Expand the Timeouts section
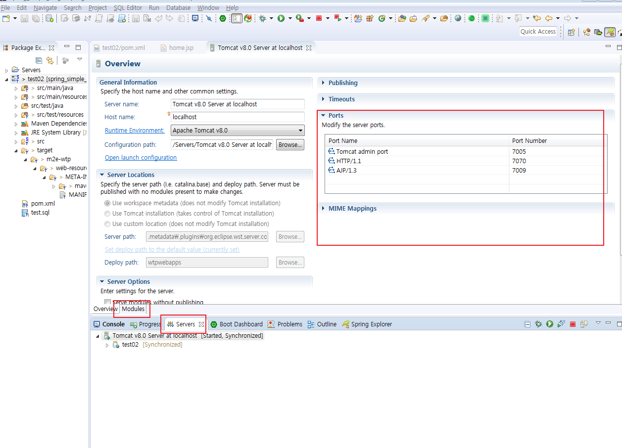Screen dimensions: 622x448 pyautogui.click(x=323, y=99)
